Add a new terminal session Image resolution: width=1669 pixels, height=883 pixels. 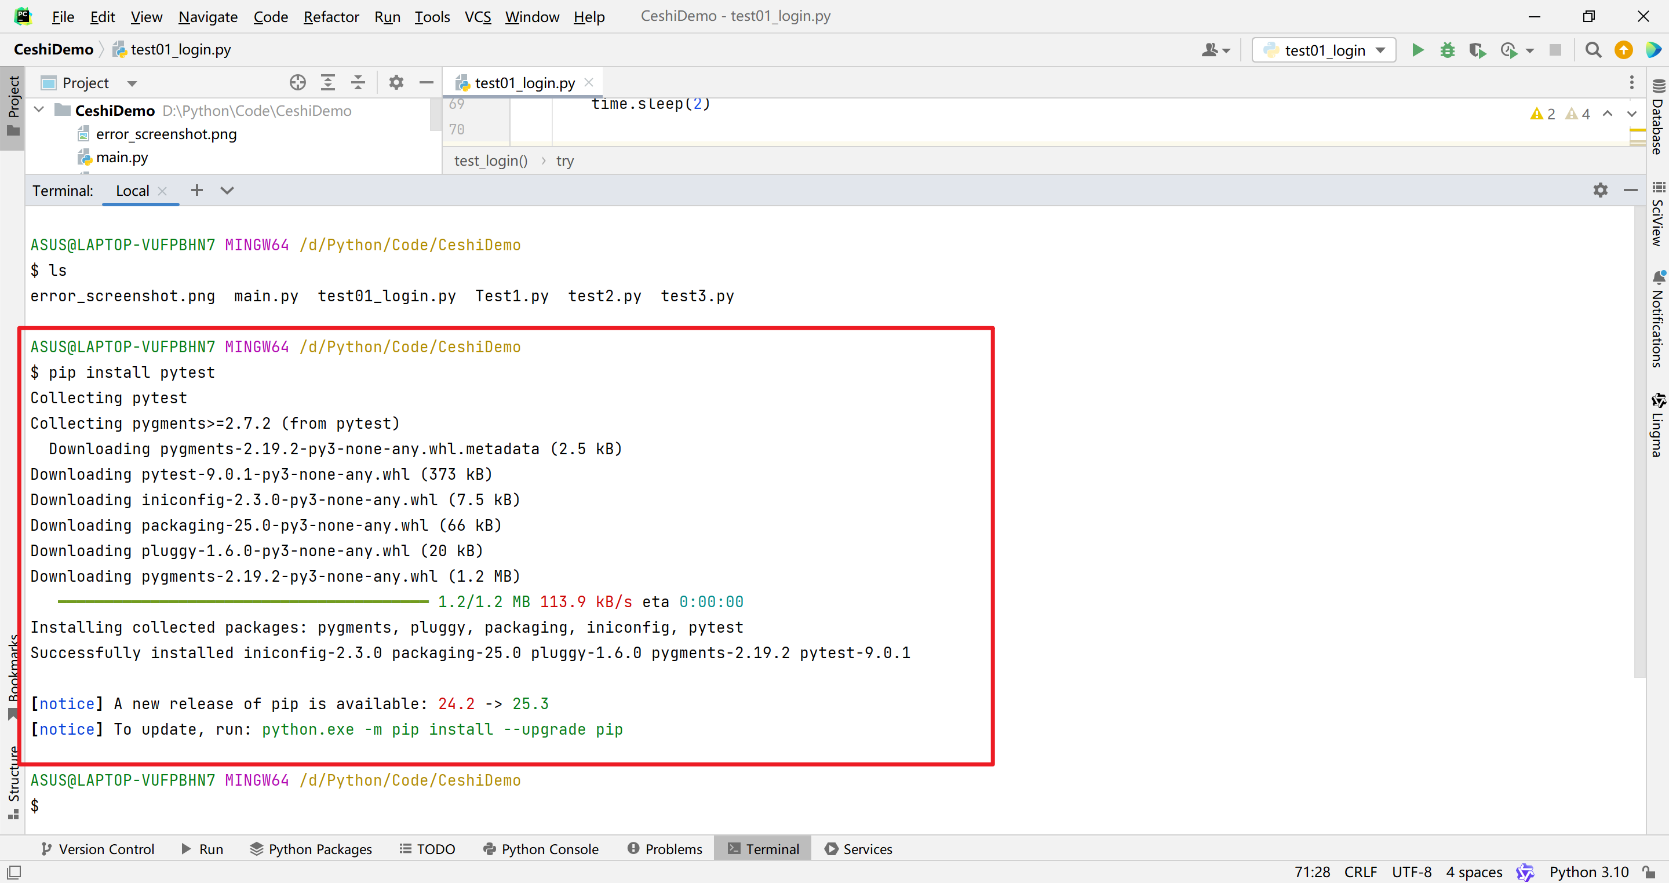(196, 190)
